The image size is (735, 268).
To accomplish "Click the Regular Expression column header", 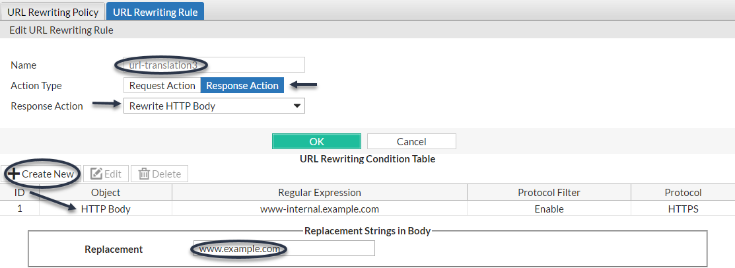I will (x=319, y=193).
